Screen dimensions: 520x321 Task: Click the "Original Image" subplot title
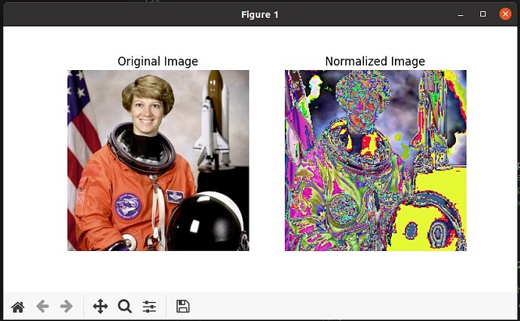point(158,61)
